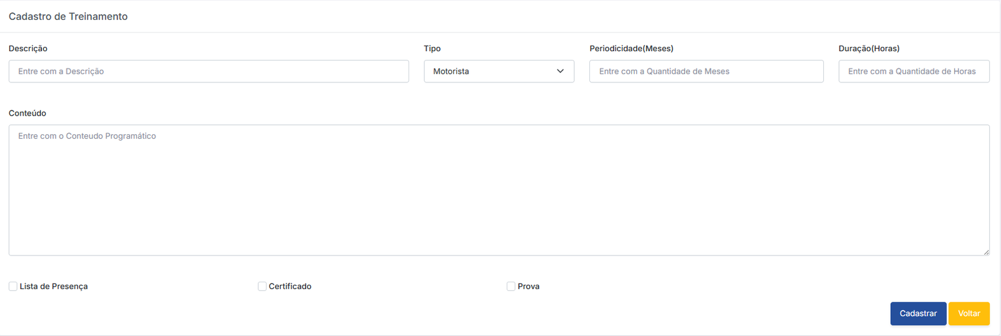The width and height of the screenshot is (1001, 336).
Task: Click the Prova label text
Action: (529, 286)
